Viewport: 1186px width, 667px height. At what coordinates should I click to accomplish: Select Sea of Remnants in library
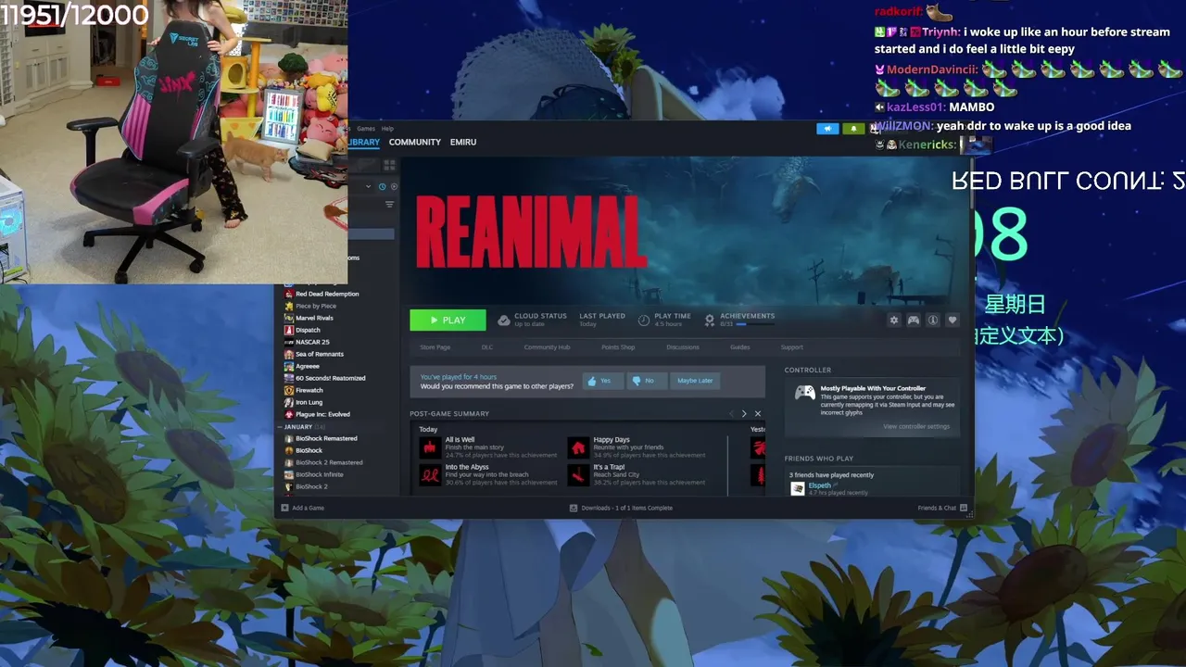click(x=314, y=354)
